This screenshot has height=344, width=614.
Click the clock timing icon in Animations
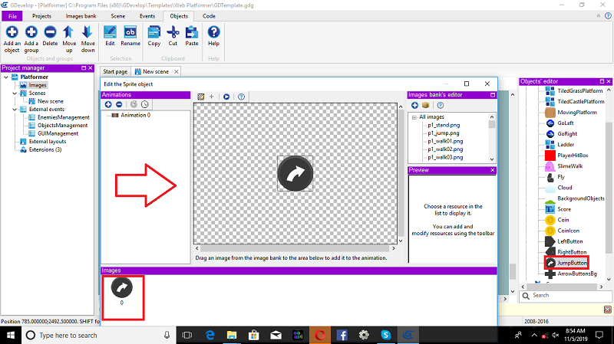[x=145, y=104]
